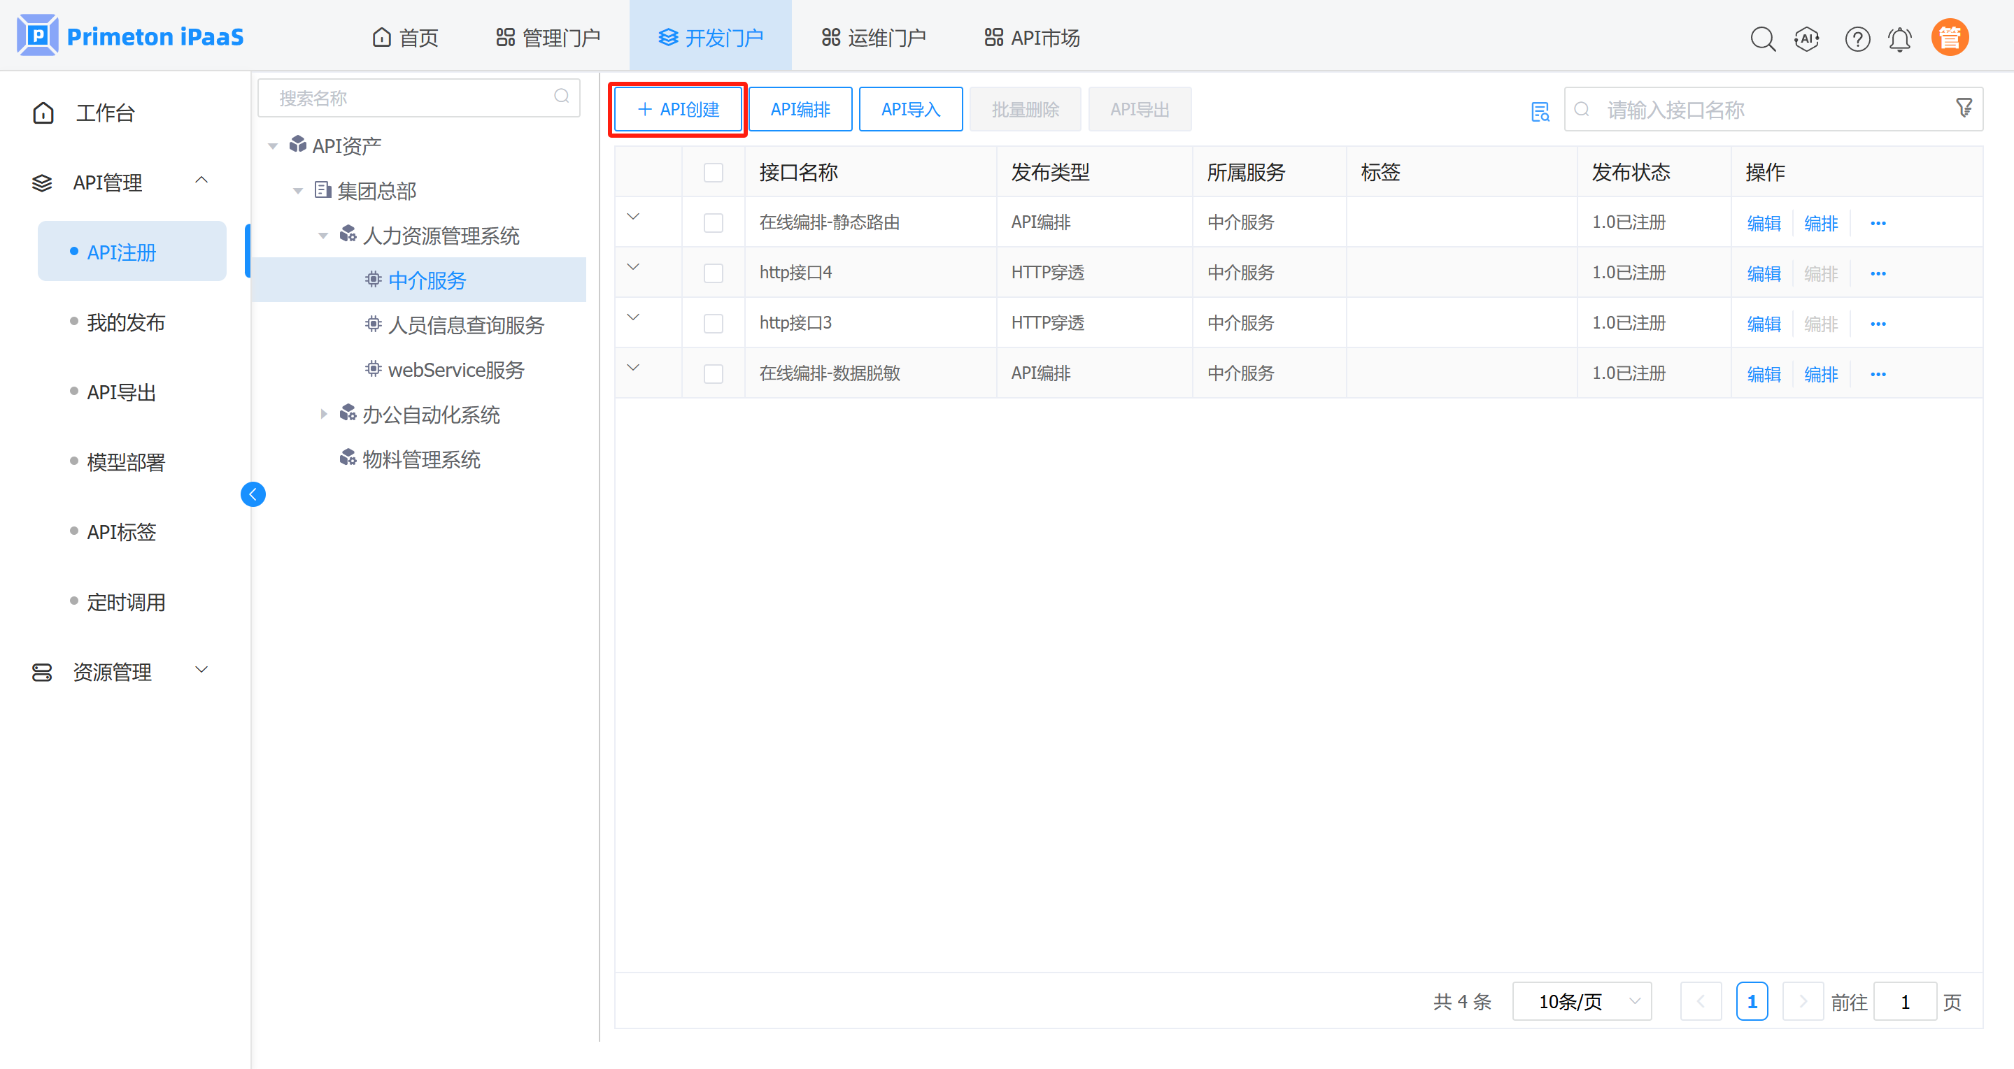Open the orange user avatar
The height and width of the screenshot is (1069, 2014).
(1949, 38)
